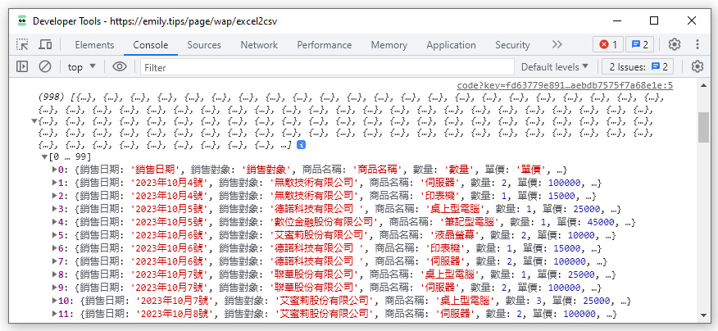This screenshot has height=331, width=718.
Task: Click the DevTools app icon in title bar
Action: [22, 20]
